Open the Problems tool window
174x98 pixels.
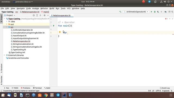[26, 88]
